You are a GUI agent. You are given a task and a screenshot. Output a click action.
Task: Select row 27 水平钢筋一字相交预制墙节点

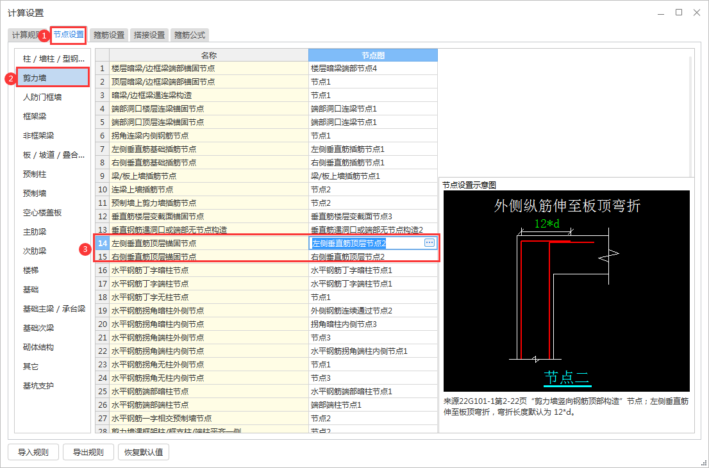pyautogui.click(x=209, y=418)
